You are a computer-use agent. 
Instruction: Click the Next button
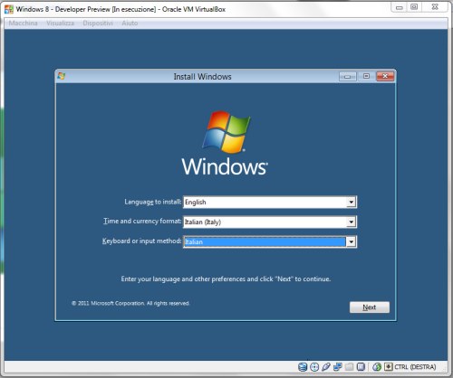(x=370, y=307)
